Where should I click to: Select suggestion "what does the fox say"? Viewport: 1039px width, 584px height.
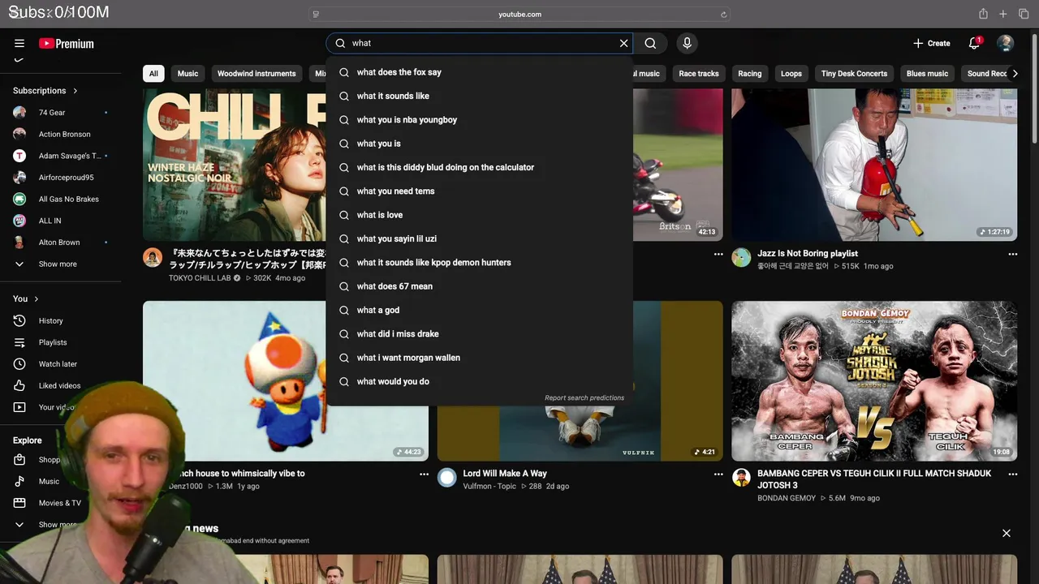[x=479, y=72]
